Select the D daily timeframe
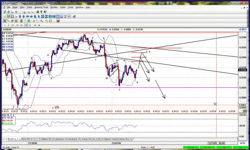The image size is (250, 150). pyautogui.click(x=30, y=25)
